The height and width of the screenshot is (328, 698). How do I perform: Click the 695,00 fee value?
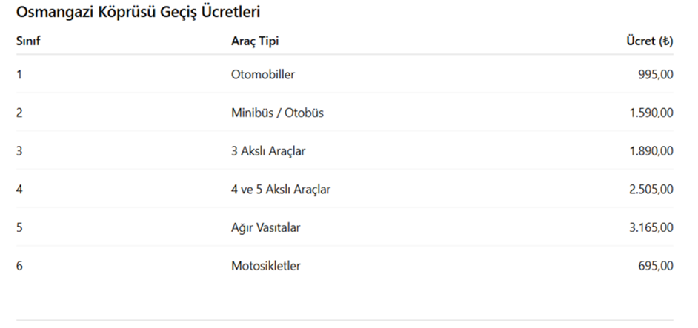coord(656,266)
